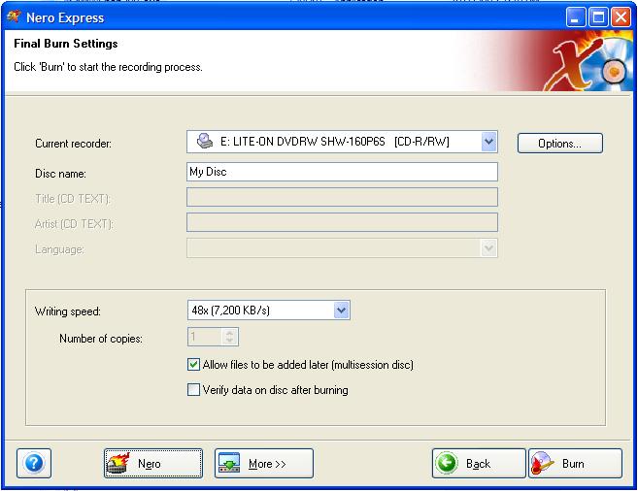
Task: Maximize the Nero Express window
Action: click(x=598, y=17)
